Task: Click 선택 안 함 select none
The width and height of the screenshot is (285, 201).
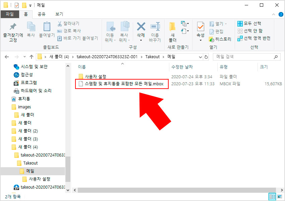Action: 250,31
